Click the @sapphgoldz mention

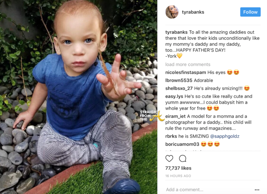(225, 136)
